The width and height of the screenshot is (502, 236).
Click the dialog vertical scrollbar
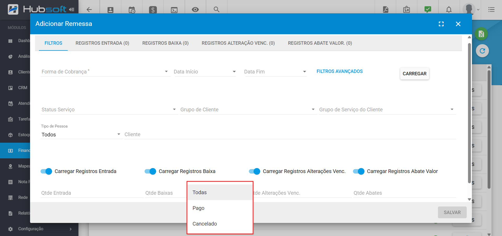tap(469, 112)
